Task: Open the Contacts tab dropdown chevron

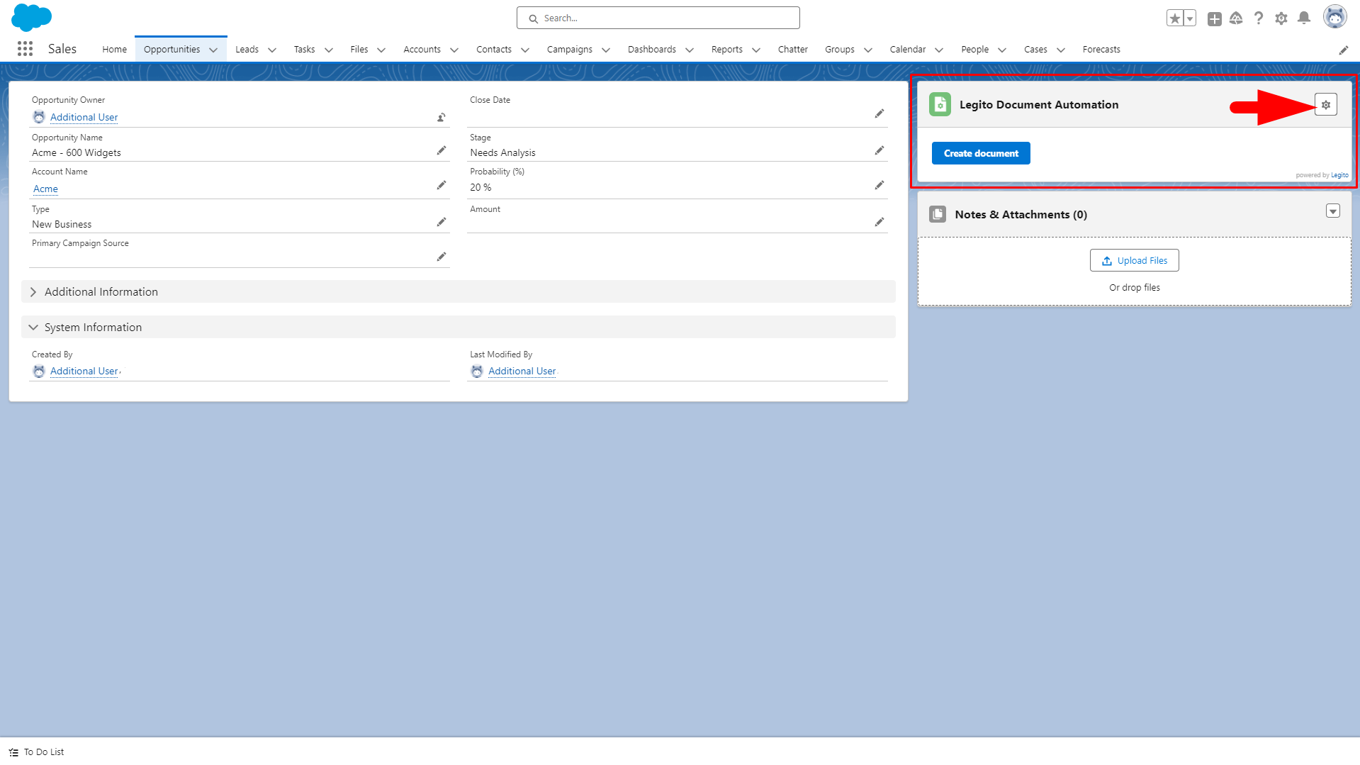Action: (x=525, y=50)
